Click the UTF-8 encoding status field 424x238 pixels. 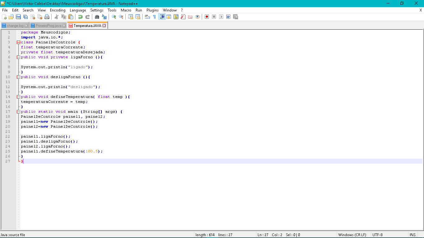377,235
